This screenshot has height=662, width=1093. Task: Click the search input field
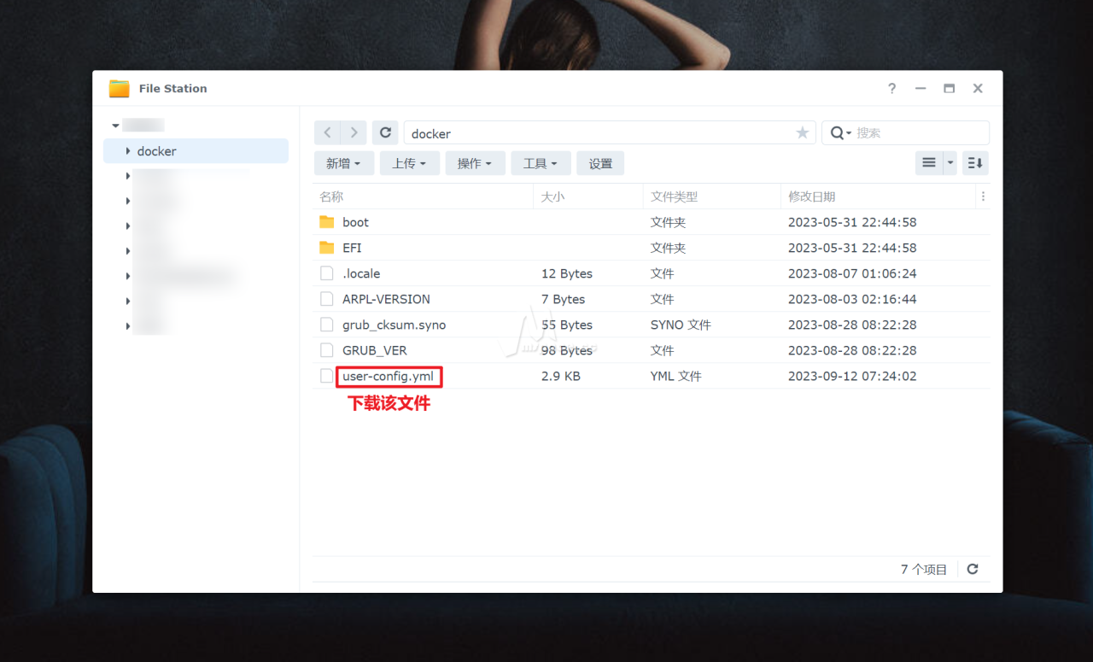pos(921,132)
